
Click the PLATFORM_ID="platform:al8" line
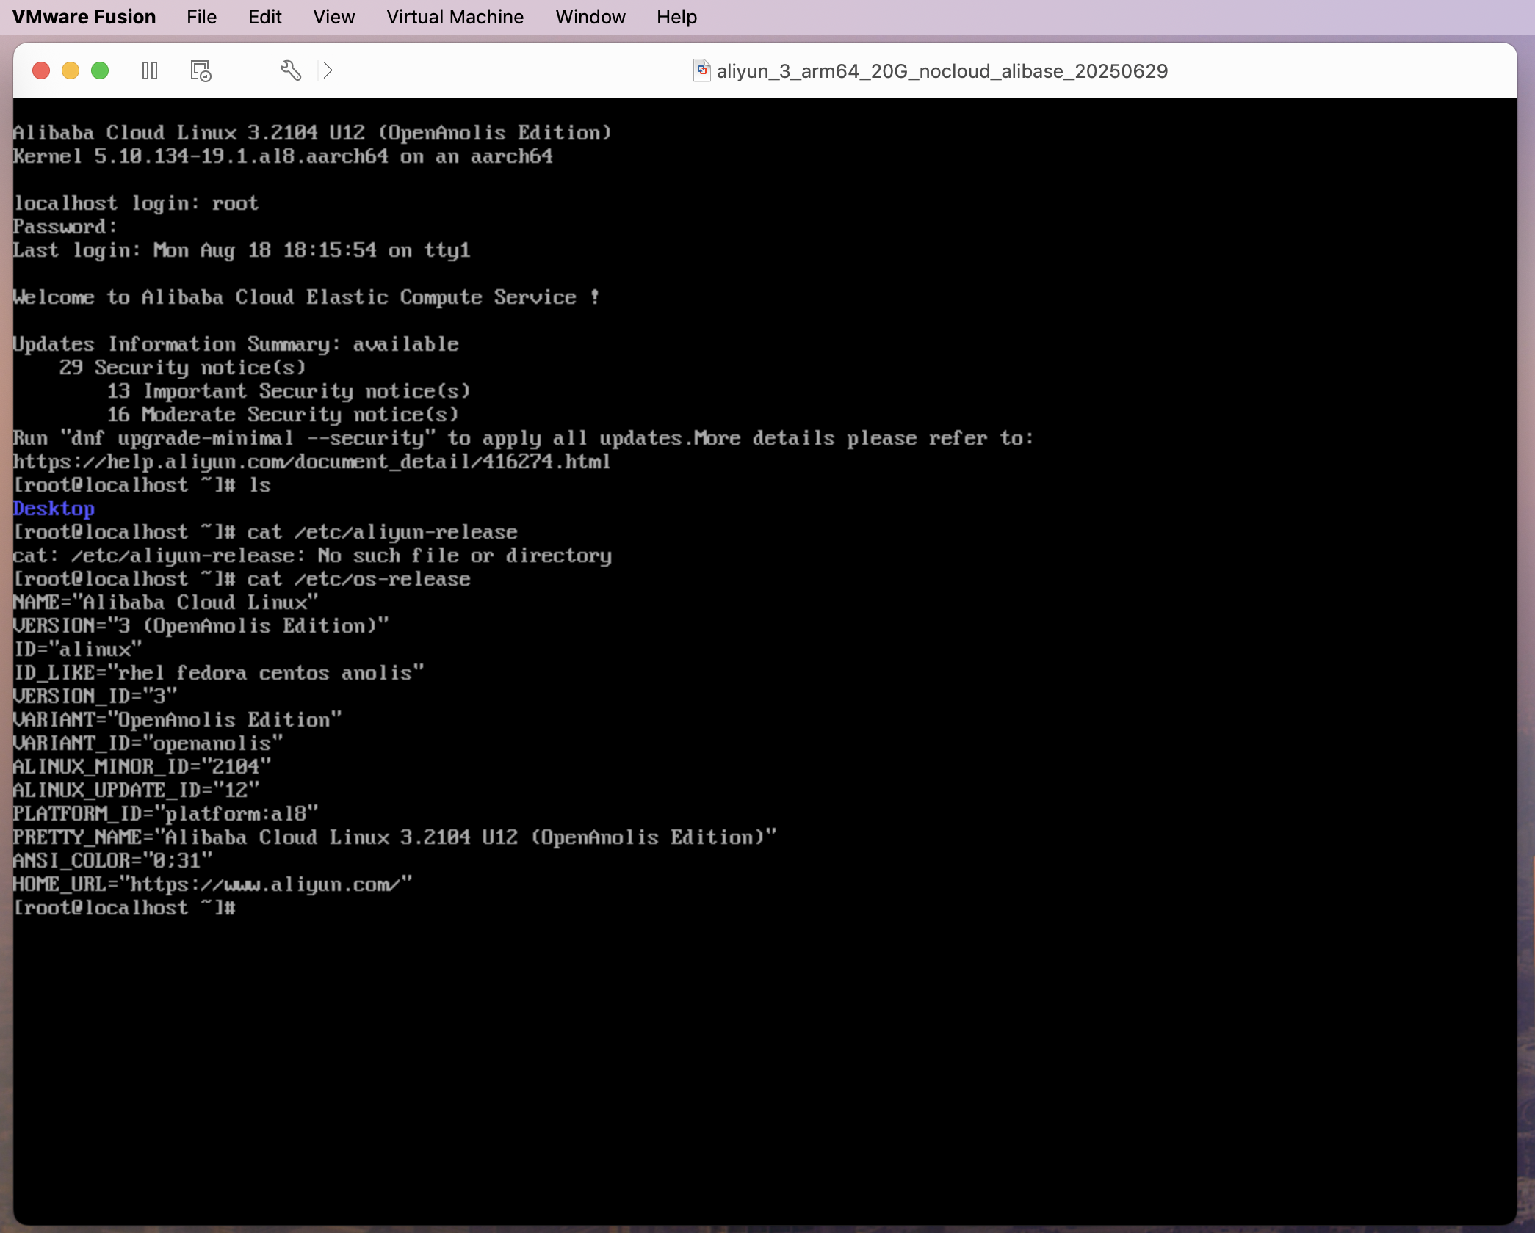point(166,814)
